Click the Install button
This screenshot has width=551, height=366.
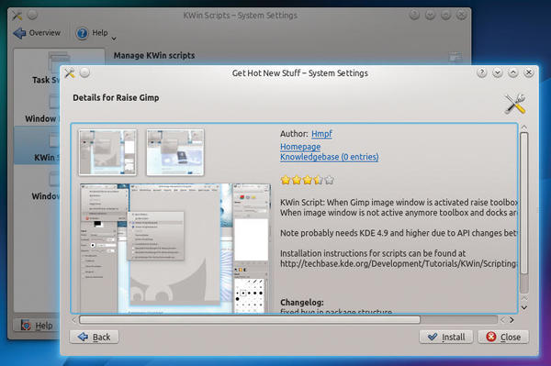446,337
